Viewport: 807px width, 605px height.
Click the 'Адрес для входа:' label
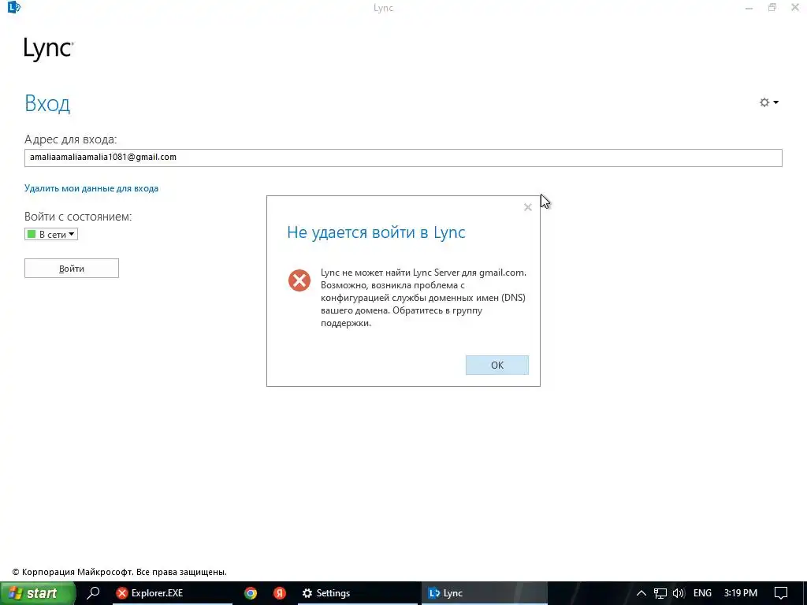pos(70,139)
